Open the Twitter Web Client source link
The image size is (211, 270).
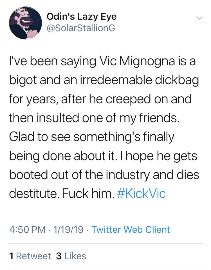(131, 229)
